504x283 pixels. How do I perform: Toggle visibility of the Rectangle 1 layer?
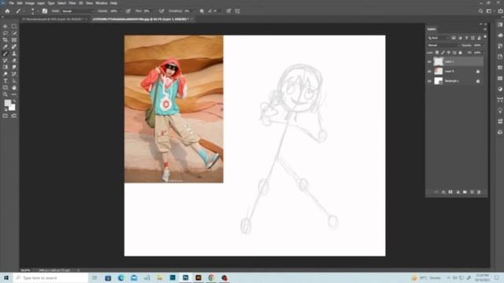click(x=429, y=81)
